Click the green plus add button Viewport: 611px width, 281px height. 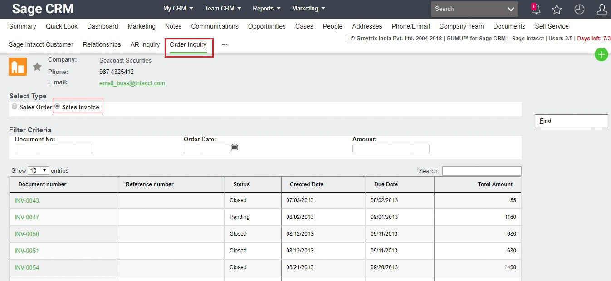coord(601,55)
